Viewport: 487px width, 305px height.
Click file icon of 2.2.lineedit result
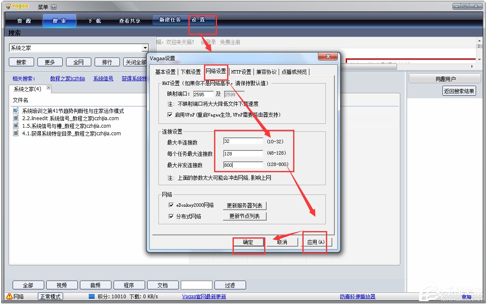tap(16, 118)
